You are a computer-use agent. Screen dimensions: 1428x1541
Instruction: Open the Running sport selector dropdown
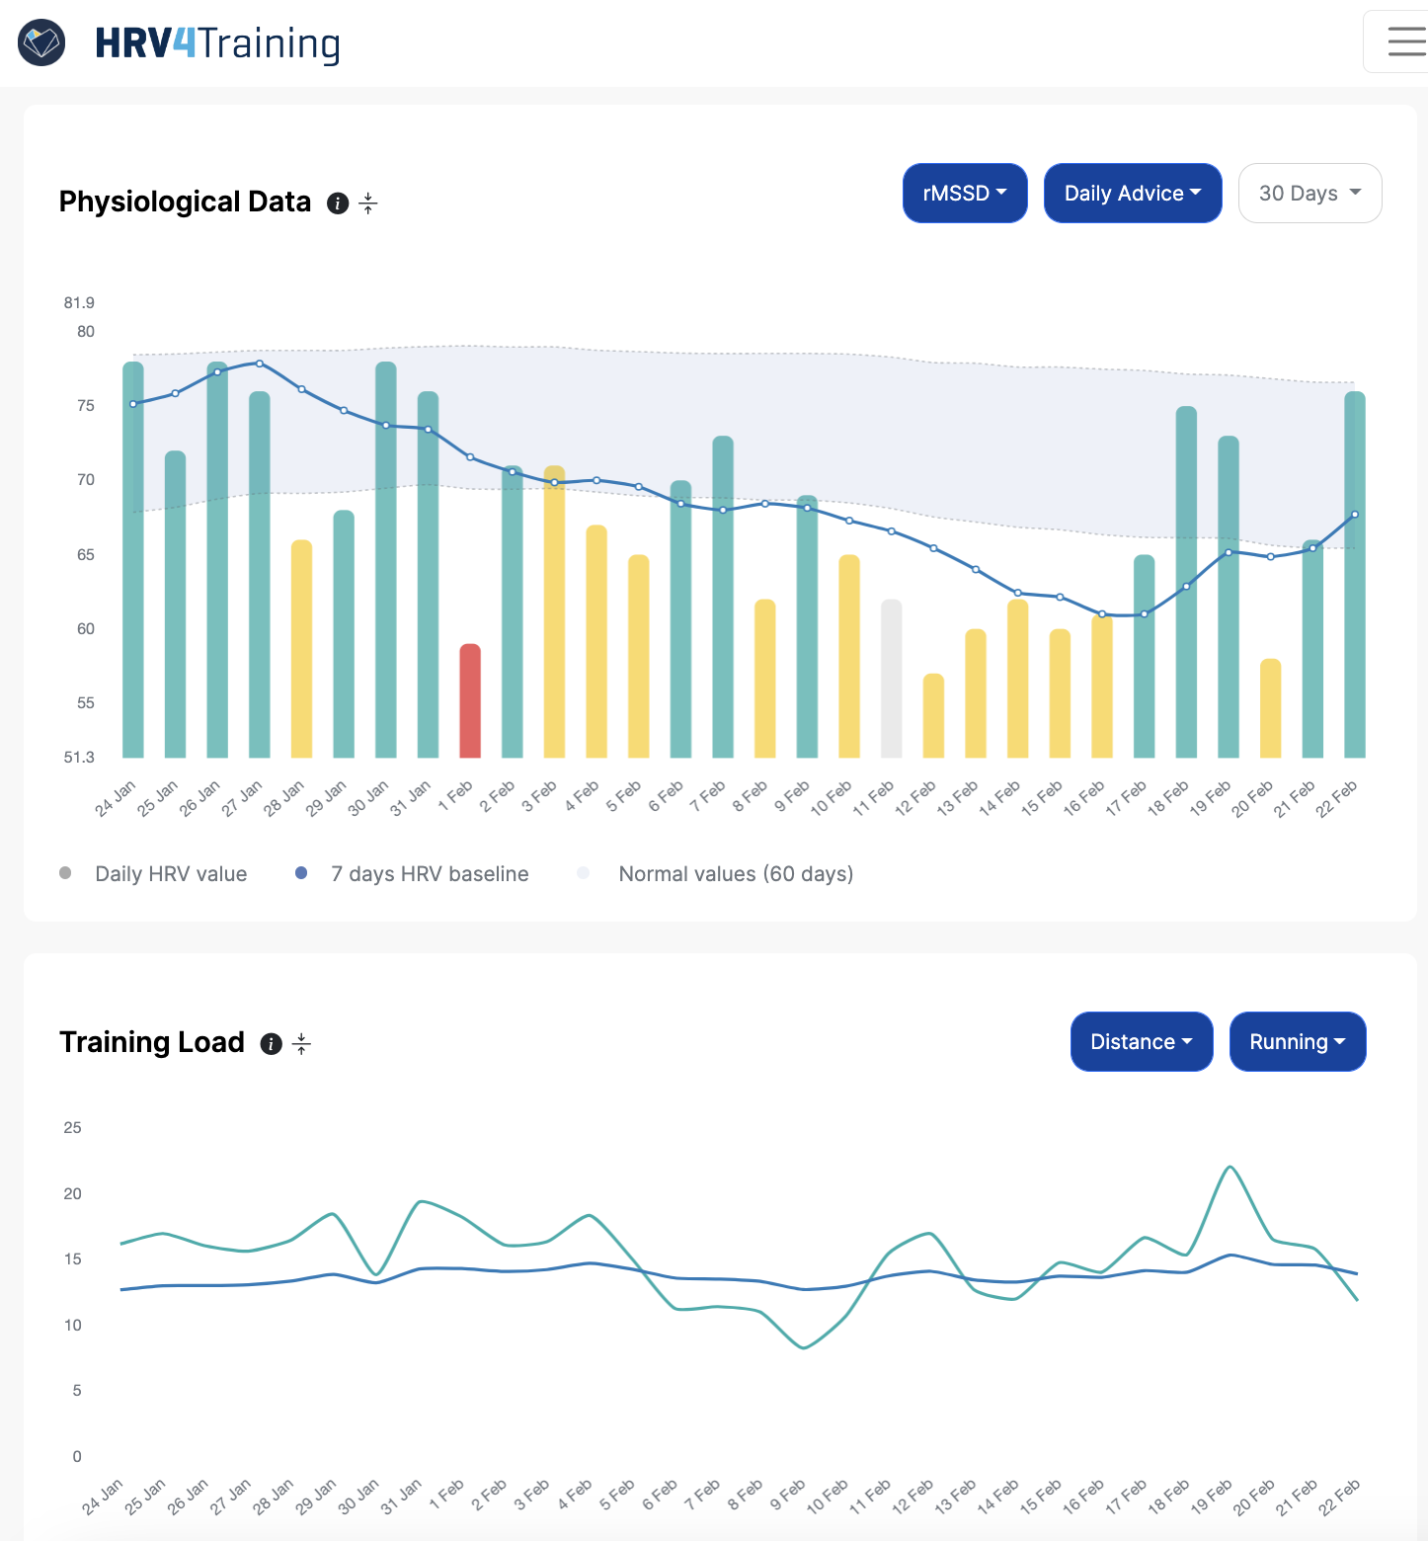point(1297,1041)
